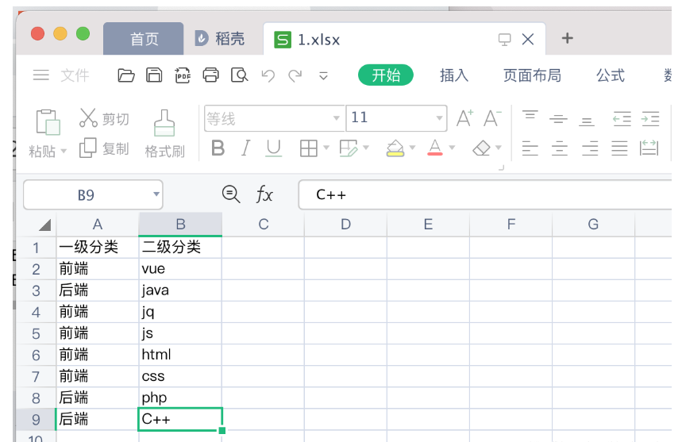This screenshot has width=682, height=442.
Task: Undo the last action
Action: click(x=268, y=76)
